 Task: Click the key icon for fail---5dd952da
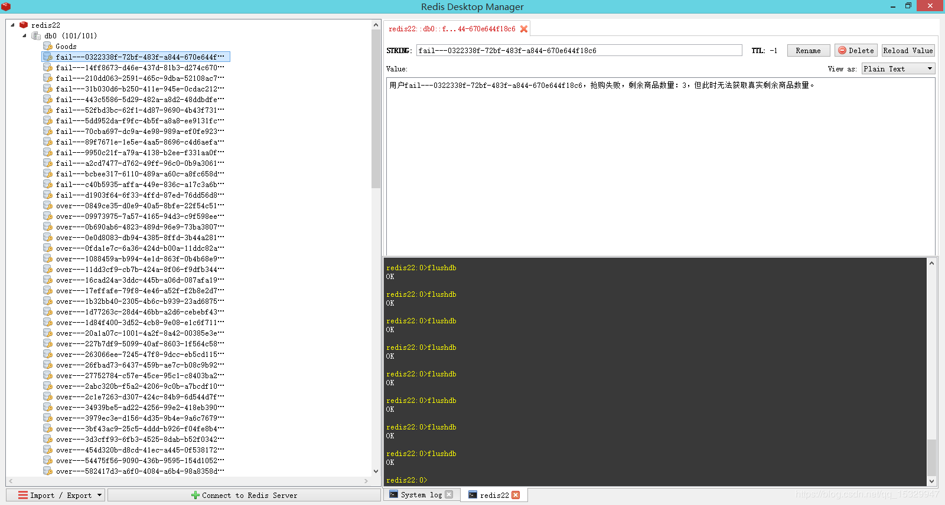click(x=48, y=120)
